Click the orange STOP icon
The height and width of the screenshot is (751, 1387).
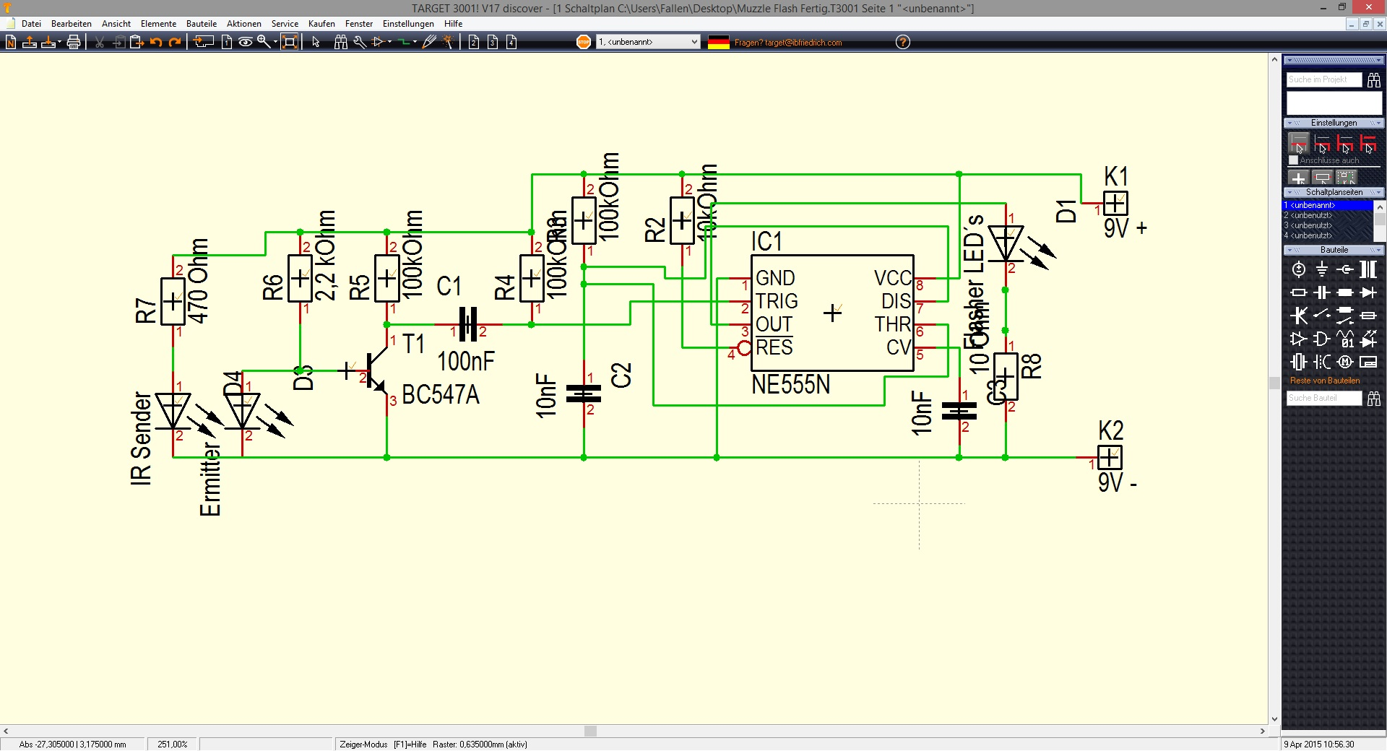coord(584,42)
